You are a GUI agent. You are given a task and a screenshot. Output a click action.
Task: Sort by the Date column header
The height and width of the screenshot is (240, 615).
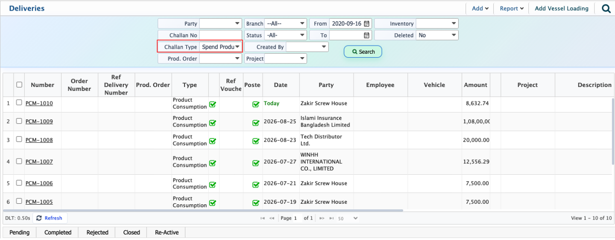(281, 85)
